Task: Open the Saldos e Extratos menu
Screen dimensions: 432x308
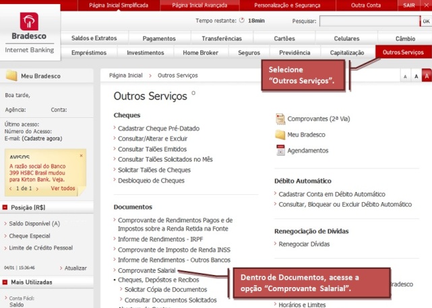Action: [94, 38]
